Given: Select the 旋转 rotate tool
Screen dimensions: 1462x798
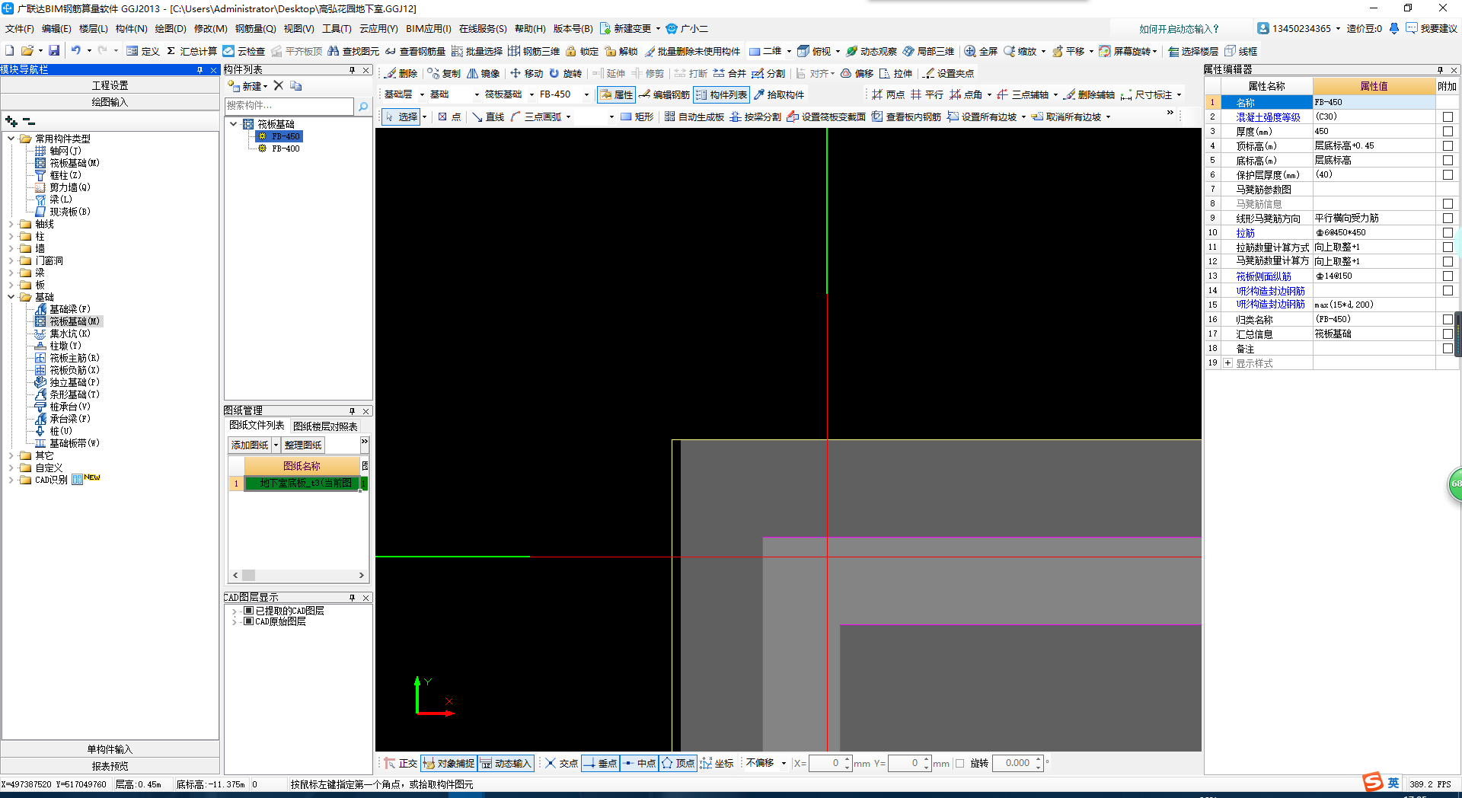Looking at the screenshot, I should coord(566,73).
